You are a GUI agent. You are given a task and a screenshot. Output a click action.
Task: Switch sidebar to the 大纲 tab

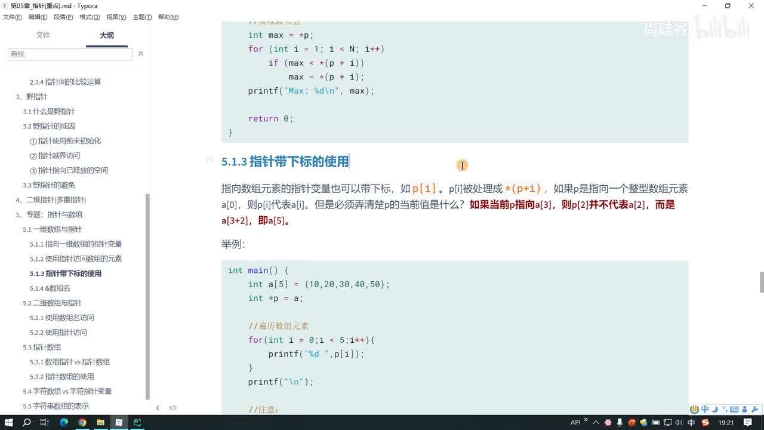pyautogui.click(x=107, y=35)
